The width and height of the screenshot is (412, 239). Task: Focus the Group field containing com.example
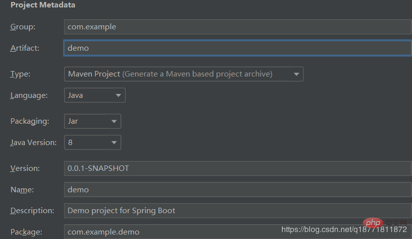(238, 27)
